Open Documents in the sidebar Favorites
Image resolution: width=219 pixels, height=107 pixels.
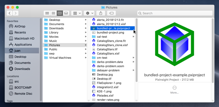coord(22,63)
